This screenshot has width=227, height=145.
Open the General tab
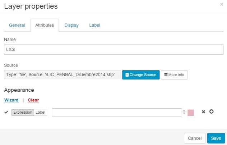[17, 25]
